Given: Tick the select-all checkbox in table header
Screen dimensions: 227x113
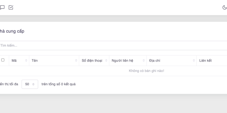Looking at the screenshot, I should [x=3, y=60].
